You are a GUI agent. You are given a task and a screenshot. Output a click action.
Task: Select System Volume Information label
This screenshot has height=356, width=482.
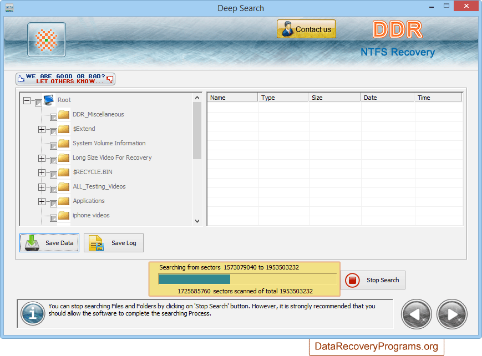point(109,143)
